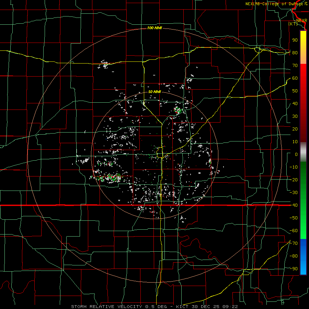Click the STORM RELATIVE VELOCITY 0.5 DEG title

119,307
